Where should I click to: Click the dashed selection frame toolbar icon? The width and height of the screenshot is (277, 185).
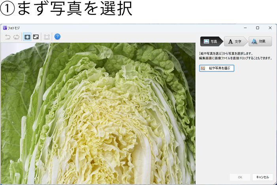click(47, 37)
